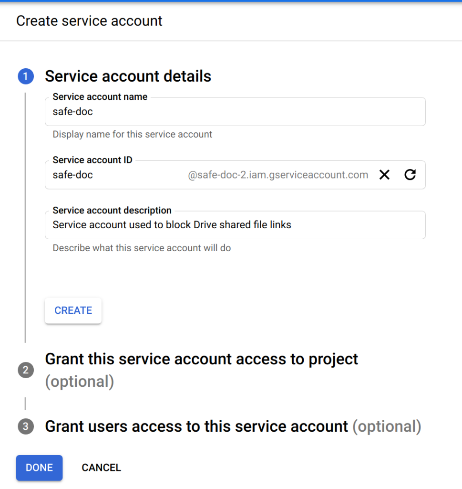Click CANCEL to dismiss the form
Image resolution: width=462 pixels, height=489 pixels.
101,468
